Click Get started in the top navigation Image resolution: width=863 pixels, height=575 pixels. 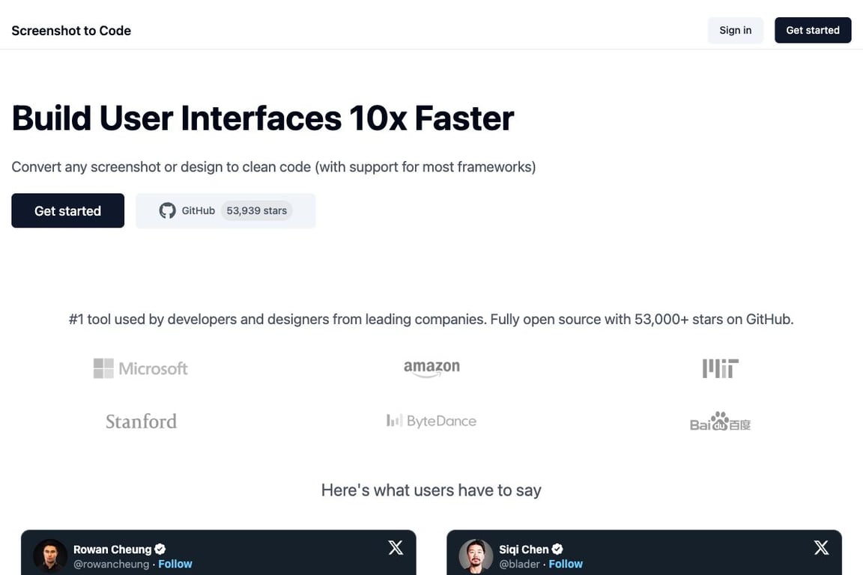pos(812,30)
